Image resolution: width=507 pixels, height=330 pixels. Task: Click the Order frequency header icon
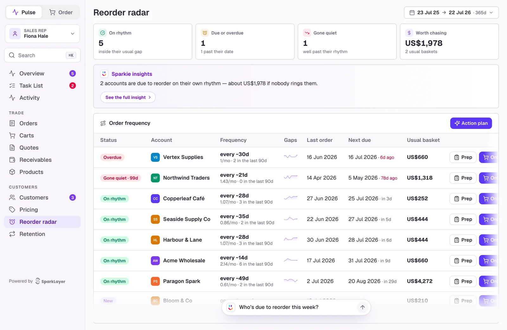pos(103,123)
